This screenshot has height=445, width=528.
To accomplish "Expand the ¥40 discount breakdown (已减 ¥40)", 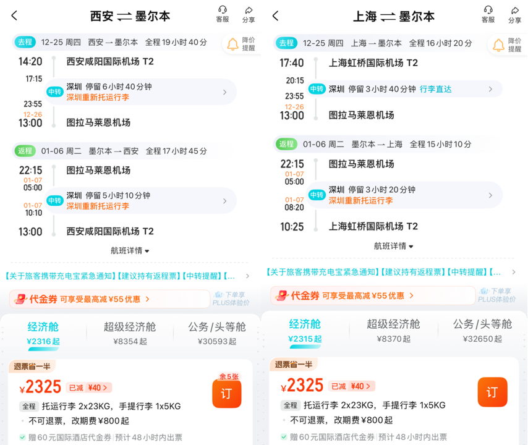I will (x=88, y=387).
